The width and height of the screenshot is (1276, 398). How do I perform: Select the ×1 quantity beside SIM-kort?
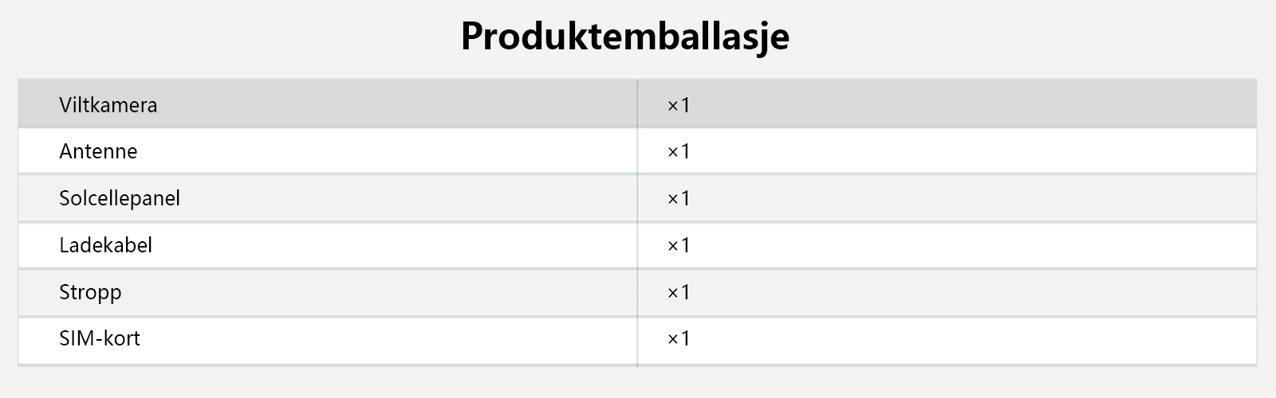[x=678, y=338]
